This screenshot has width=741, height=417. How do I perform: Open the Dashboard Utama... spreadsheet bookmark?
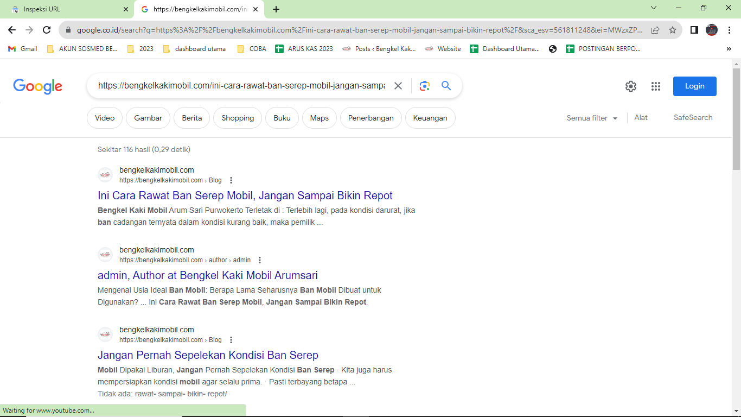505,49
